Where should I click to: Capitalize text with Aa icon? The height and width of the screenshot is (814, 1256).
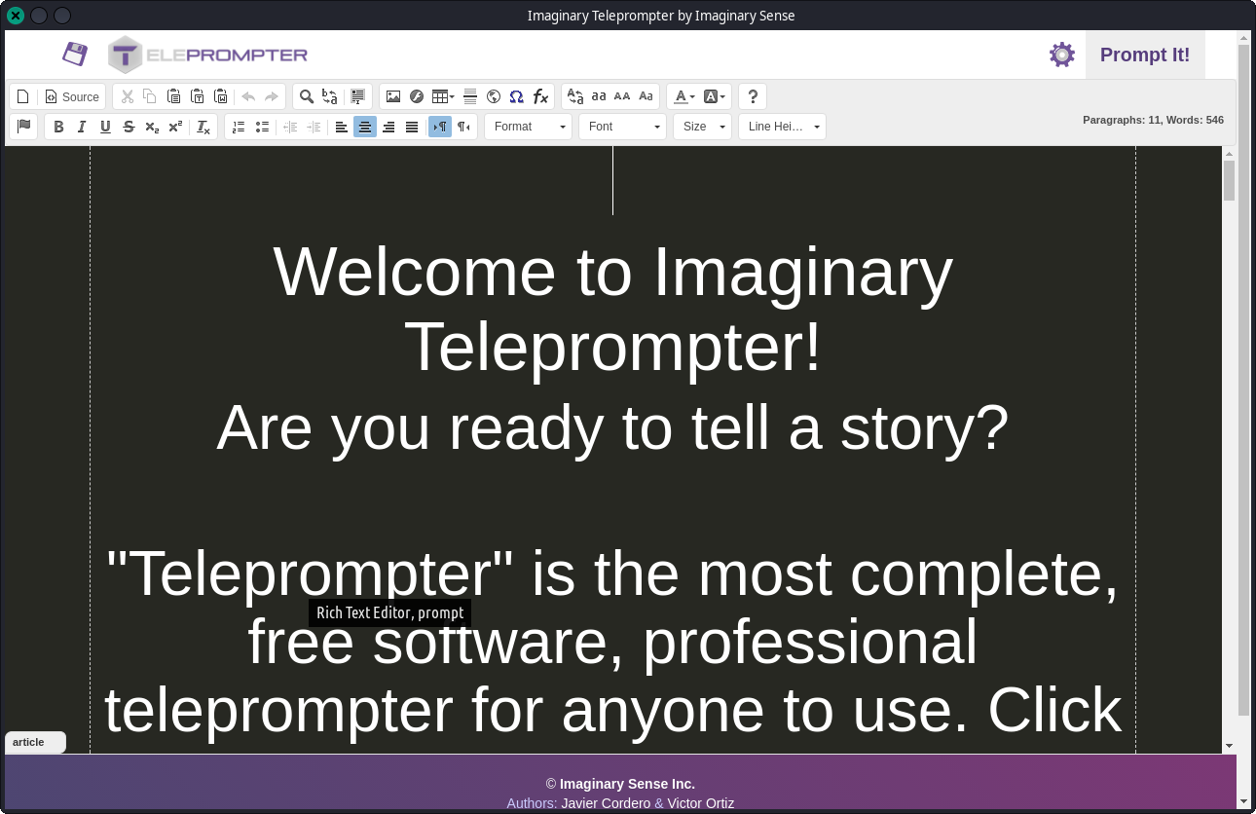click(646, 96)
